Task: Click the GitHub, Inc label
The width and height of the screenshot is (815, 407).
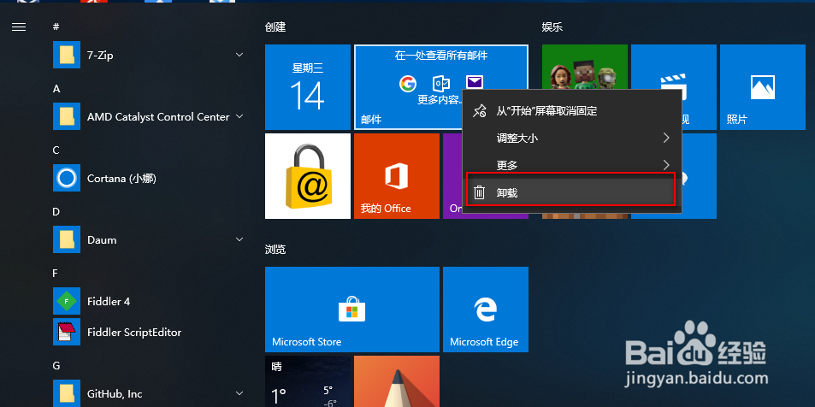Action: 115,394
